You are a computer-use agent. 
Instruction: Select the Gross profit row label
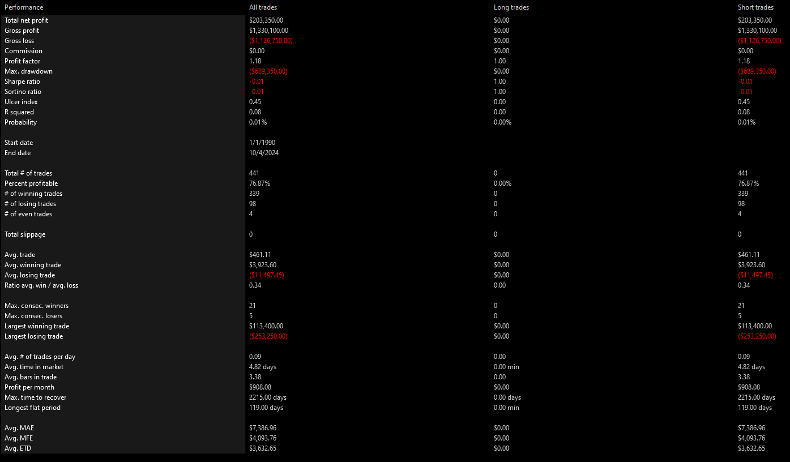click(22, 31)
